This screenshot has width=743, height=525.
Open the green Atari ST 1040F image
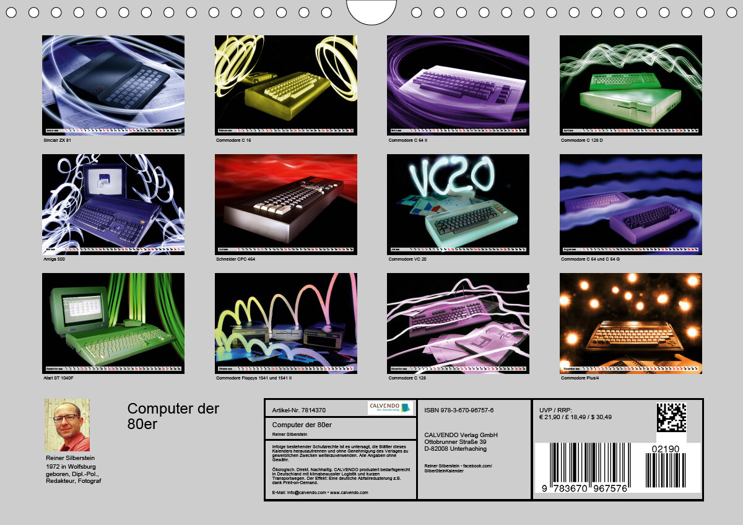click(x=113, y=323)
